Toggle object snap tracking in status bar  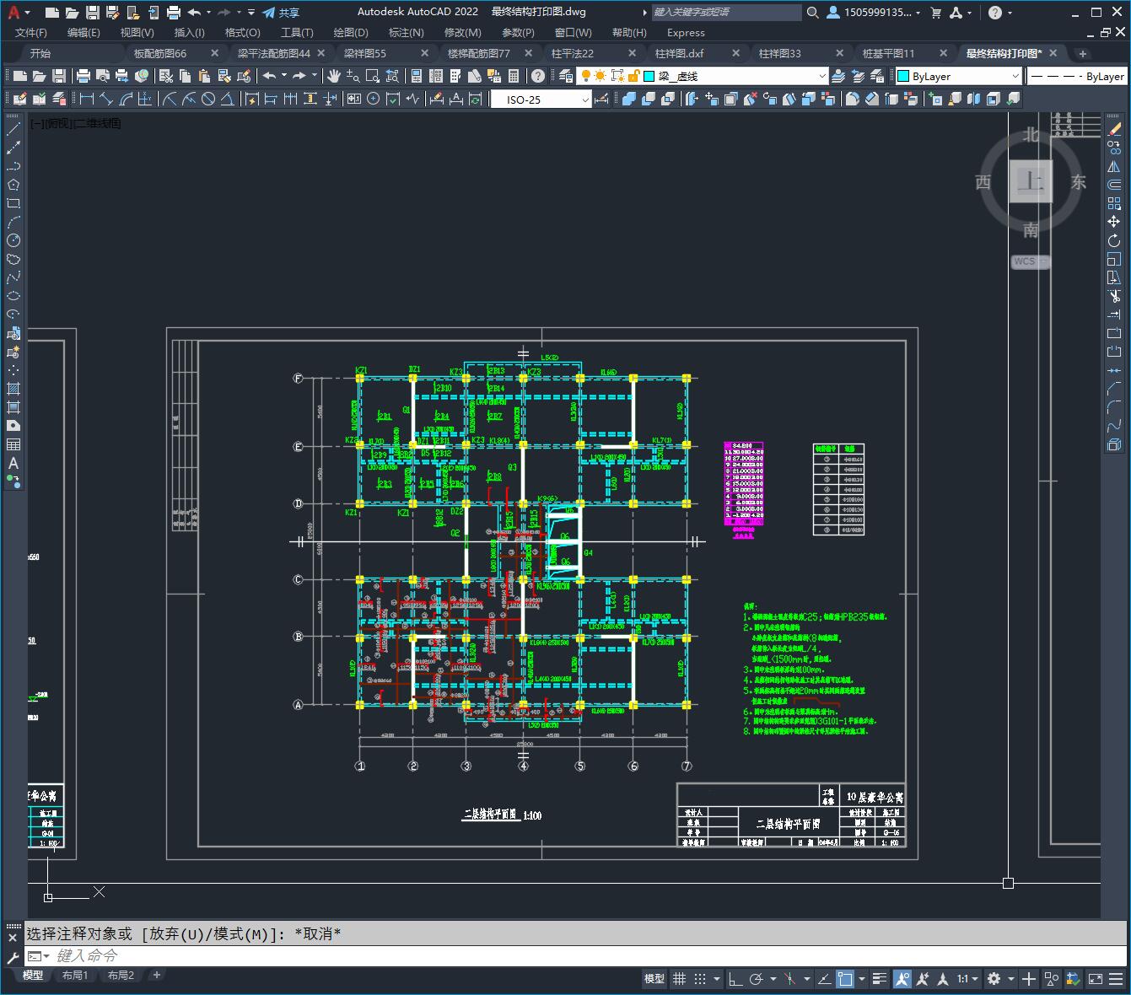coord(823,979)
